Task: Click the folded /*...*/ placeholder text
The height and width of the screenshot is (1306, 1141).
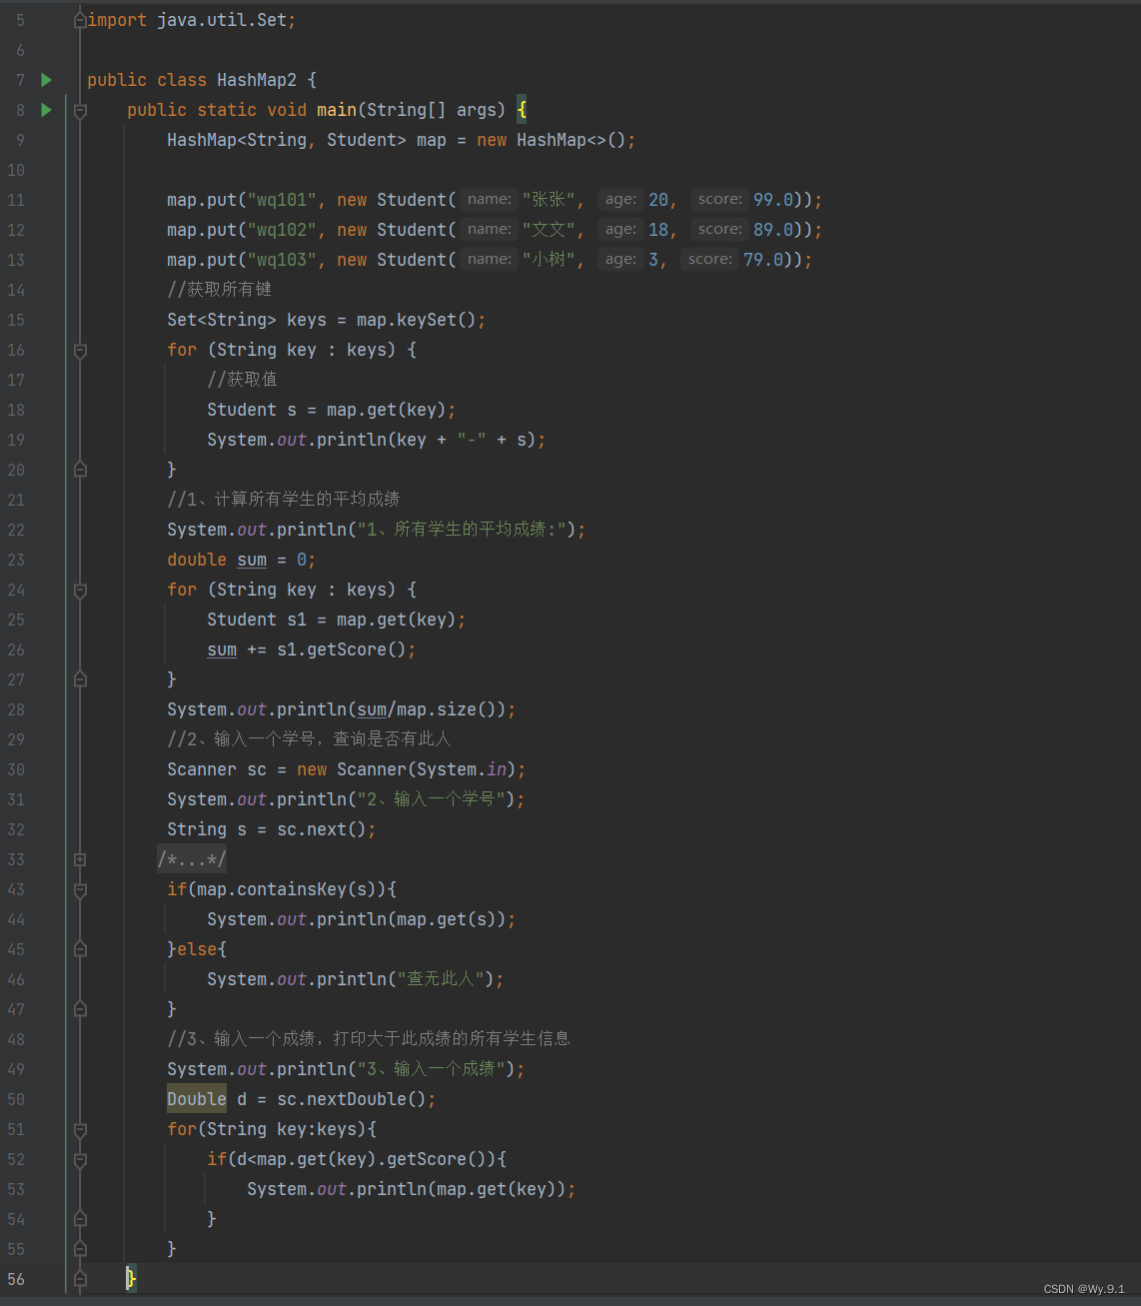Action: click(192, 859)
